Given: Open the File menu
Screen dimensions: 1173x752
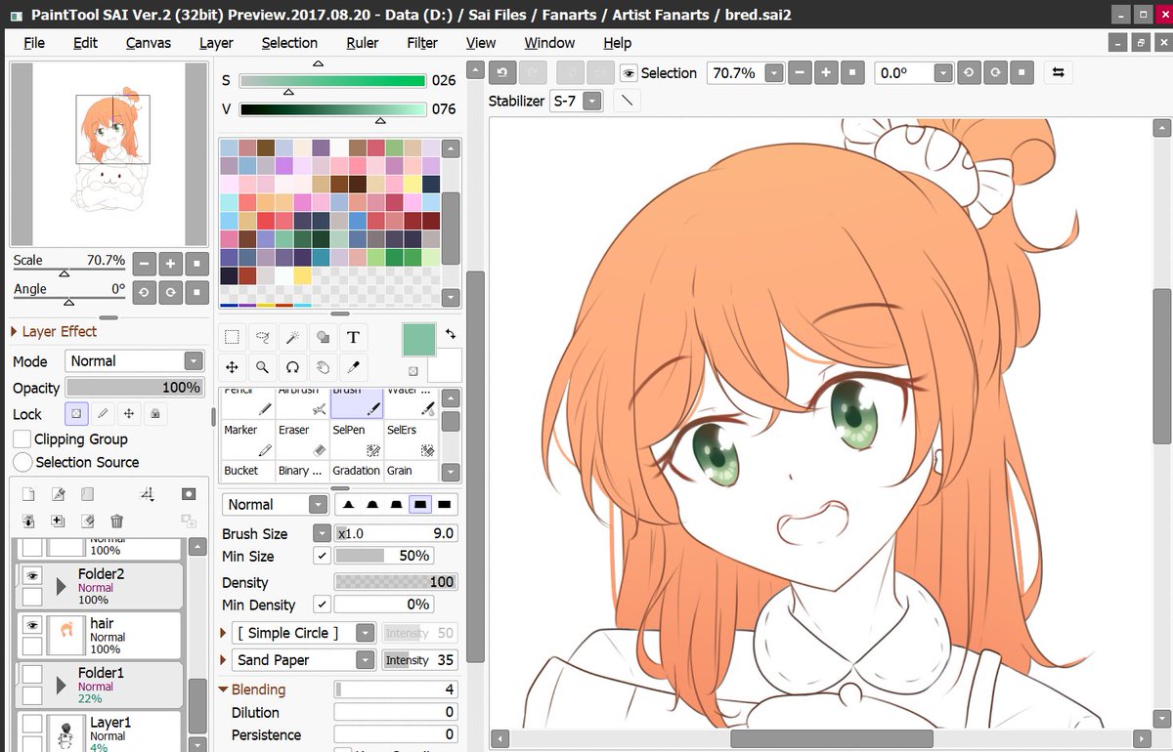Looking at the screenshot, I should [x=34, y=43].
